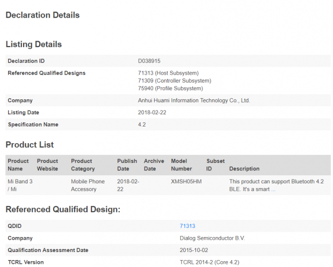
Task: Select the Anhui Huami company name
Action: (194, 100)
